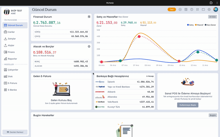This screenshot has height=137, width=220.
Task: Expand the EKİP TEST company switcher
Action: 15,12
